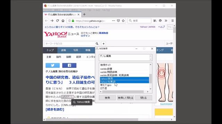
Task: Click the Firefox search box
Action: point(139,21)
